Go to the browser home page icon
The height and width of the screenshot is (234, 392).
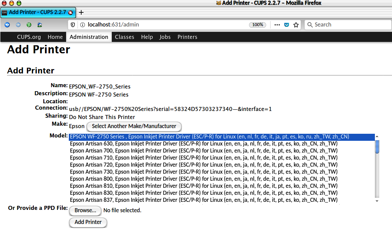(40, 25)
